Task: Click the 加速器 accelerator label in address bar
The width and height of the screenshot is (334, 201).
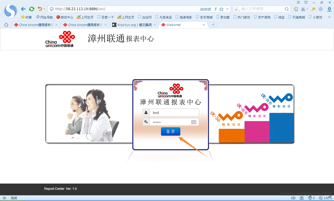Action: click(205, 9)
